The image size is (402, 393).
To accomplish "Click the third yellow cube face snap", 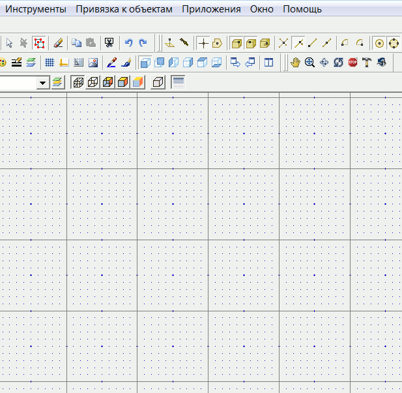I will tap(265, 43).
